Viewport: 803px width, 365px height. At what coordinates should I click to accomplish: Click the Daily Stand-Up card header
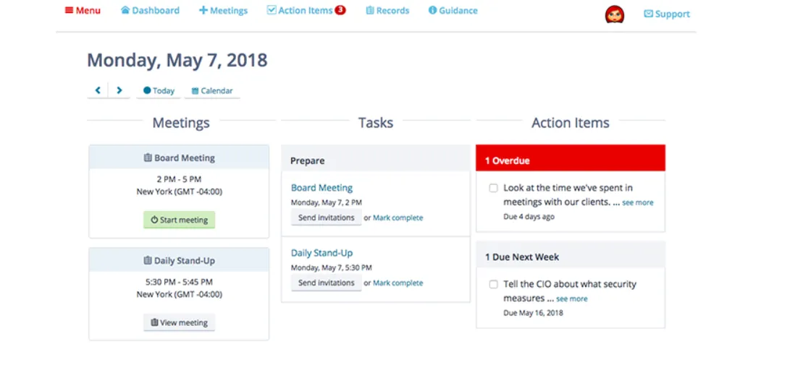[x=180, y=260]
